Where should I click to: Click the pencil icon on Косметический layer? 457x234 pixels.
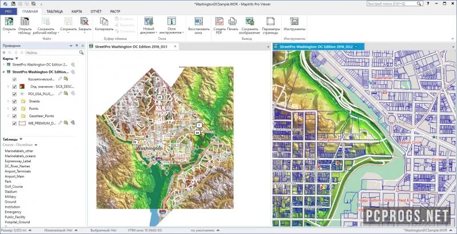[60, 79]
